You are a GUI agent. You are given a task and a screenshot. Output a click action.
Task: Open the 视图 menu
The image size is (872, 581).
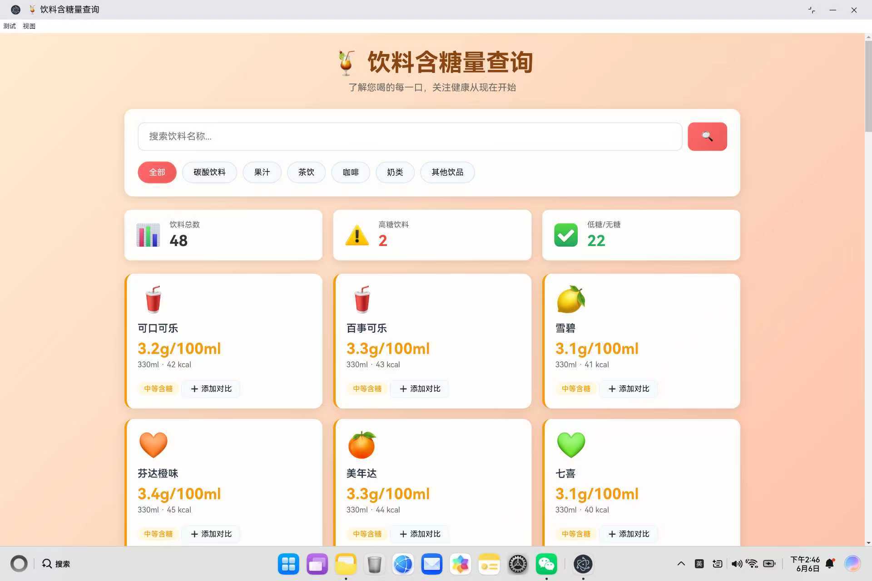point(29,26)
